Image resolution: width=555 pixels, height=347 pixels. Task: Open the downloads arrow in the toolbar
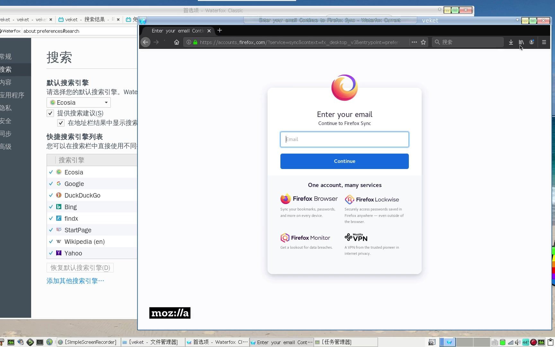click(511, 42)
